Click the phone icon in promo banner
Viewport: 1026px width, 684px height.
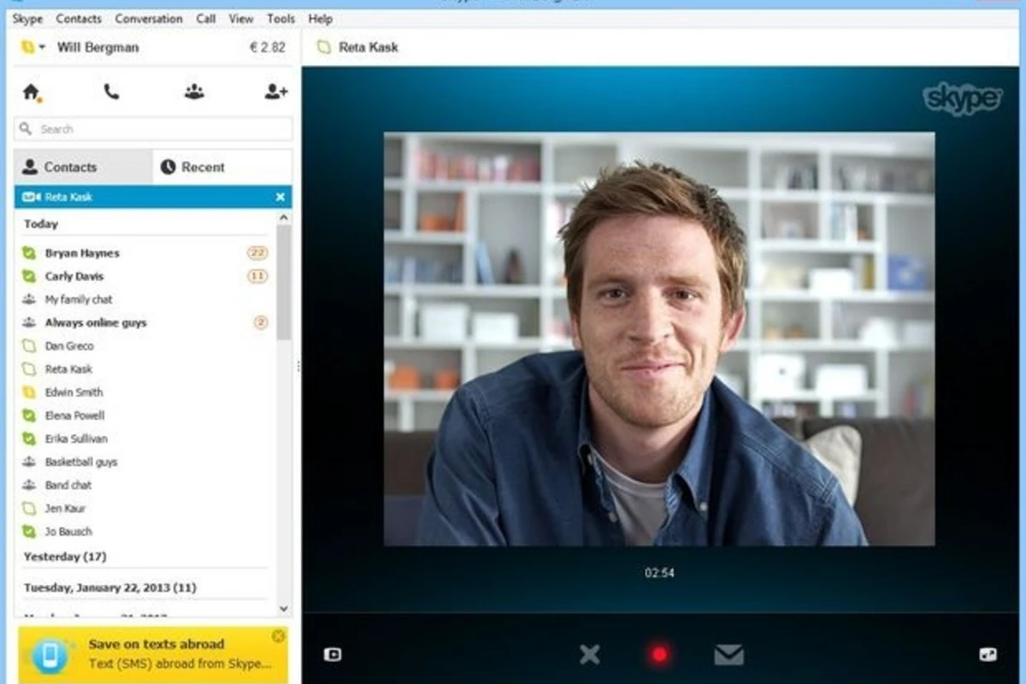50,655
